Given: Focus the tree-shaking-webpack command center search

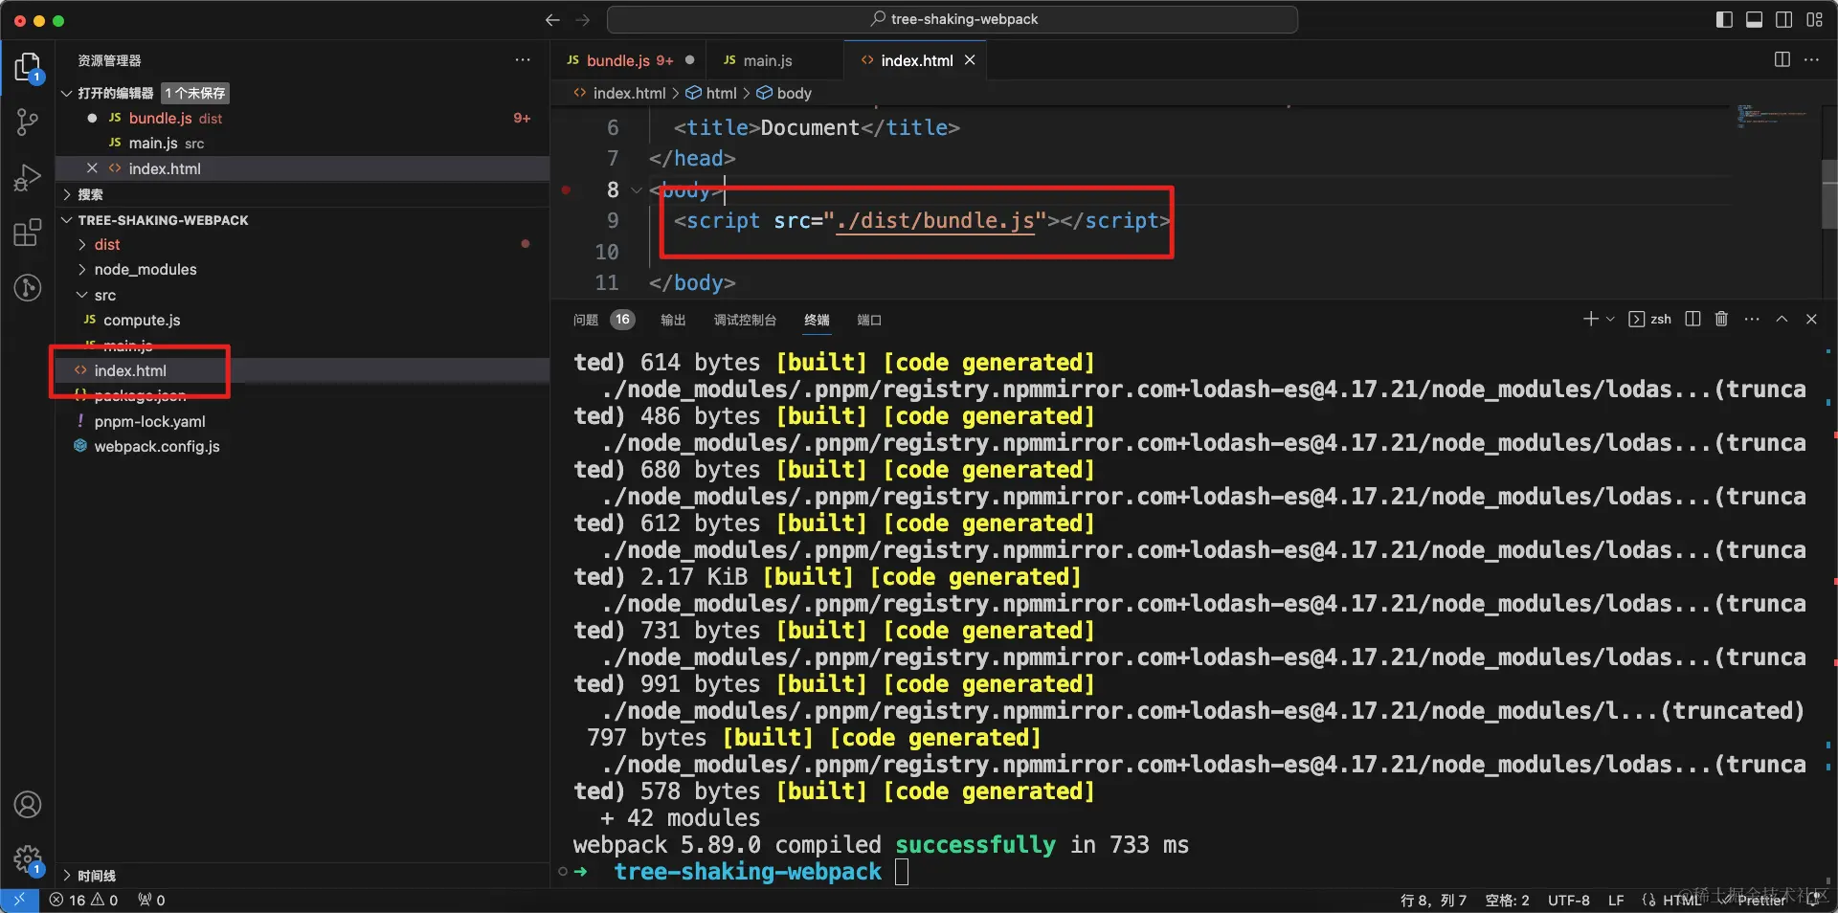Looking at the screenshot, I should tap(953, 19).
